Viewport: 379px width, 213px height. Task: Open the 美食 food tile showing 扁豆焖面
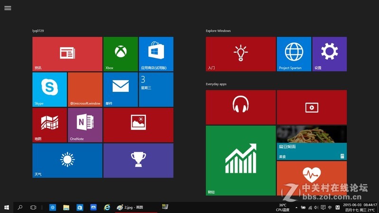[312, 143]
